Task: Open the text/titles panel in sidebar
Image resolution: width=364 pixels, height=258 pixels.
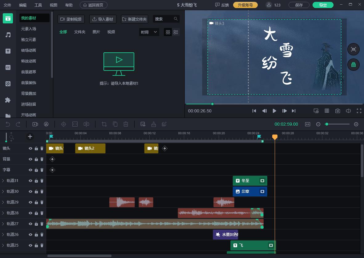Action: (8, 51)
